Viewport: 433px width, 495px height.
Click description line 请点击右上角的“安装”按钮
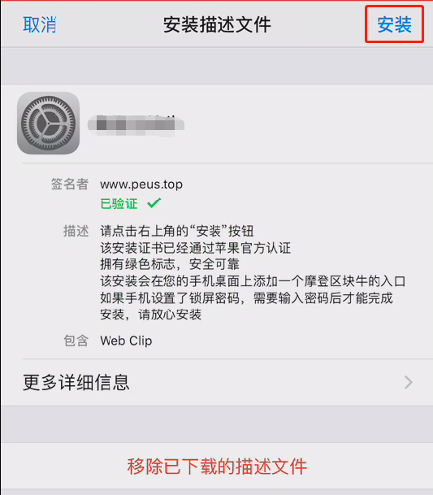coord(177,231)
